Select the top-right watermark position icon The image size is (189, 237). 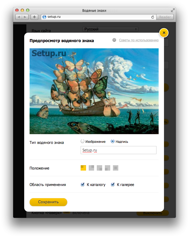pyautogui.click(x=91, y=168)
